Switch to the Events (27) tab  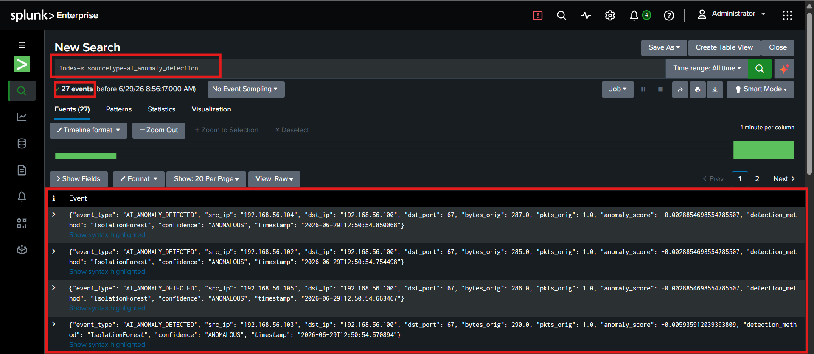pyautogui.click(x=72, y=109)
